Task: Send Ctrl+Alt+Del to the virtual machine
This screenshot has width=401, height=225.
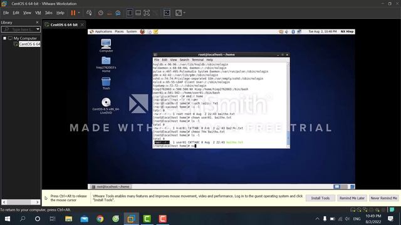Action: (x=89, y=12)
